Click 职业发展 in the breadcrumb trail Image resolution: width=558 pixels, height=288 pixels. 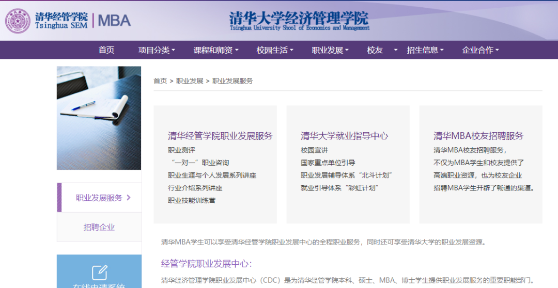point(190,81)
